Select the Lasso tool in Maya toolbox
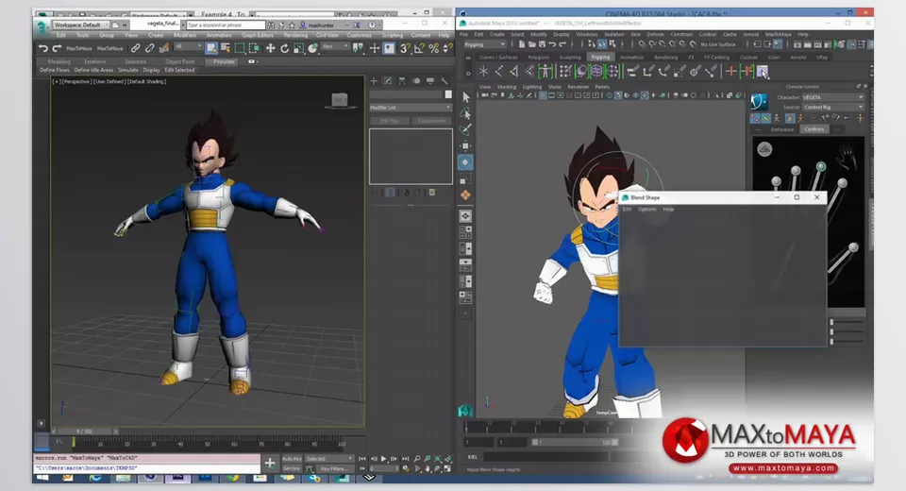The width and height of the screenshot is (906, 491). coord(465,113)
